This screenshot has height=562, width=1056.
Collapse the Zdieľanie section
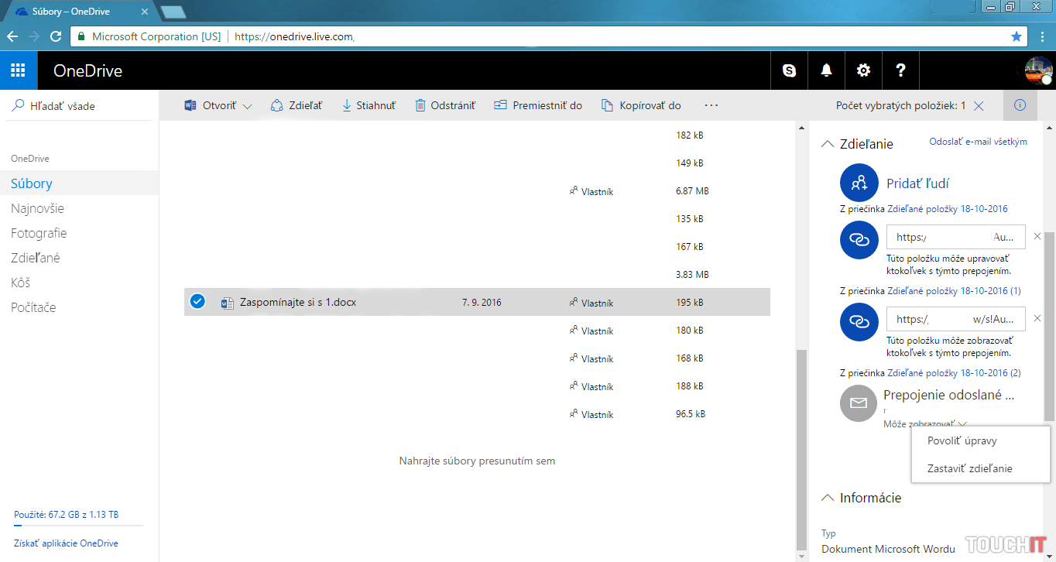[x=828, y=144]
